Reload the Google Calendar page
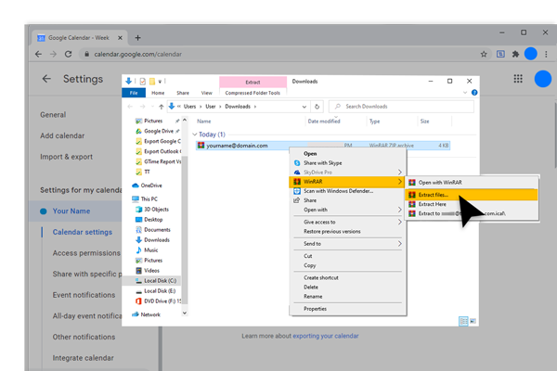This screenshot has width=557, height=371. coord(68,54)
